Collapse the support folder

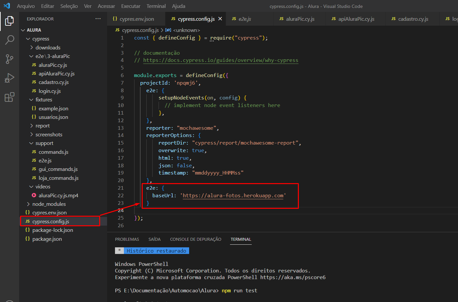coord(32,143)
